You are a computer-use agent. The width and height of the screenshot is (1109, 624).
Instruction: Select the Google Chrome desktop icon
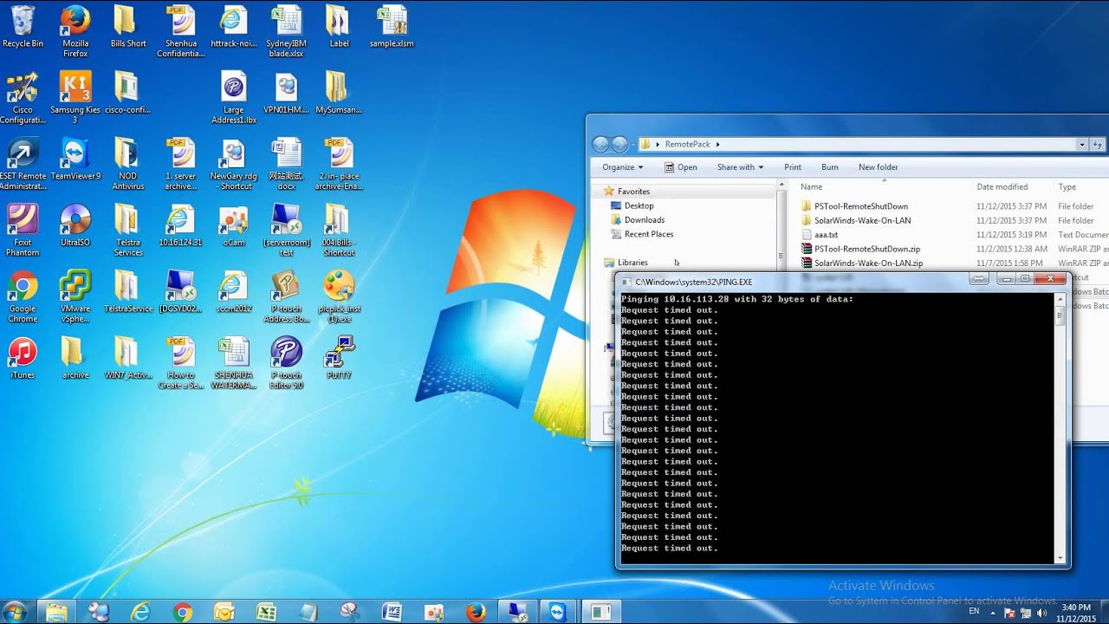click(x=23, y=297)
